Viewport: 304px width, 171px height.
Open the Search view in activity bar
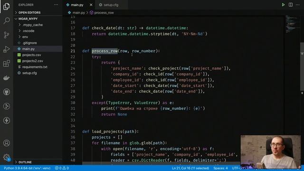click(6, 20)
